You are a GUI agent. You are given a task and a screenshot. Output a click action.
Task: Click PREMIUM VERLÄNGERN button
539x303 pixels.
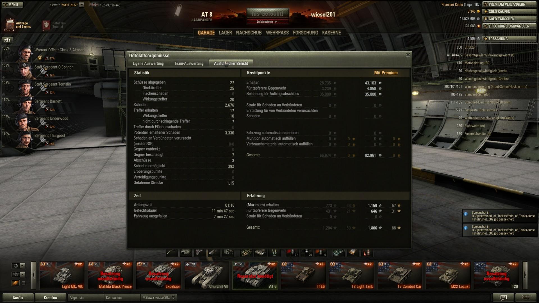509,4
